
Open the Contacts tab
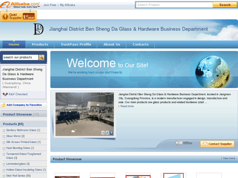tap(140, 44)
